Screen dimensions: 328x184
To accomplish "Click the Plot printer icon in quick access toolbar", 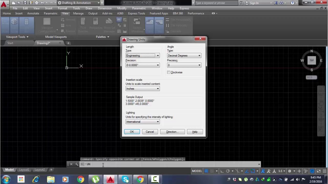I will click(x=37, y=3).
